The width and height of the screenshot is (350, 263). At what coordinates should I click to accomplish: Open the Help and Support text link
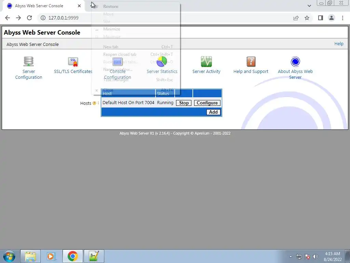point(251,71)
